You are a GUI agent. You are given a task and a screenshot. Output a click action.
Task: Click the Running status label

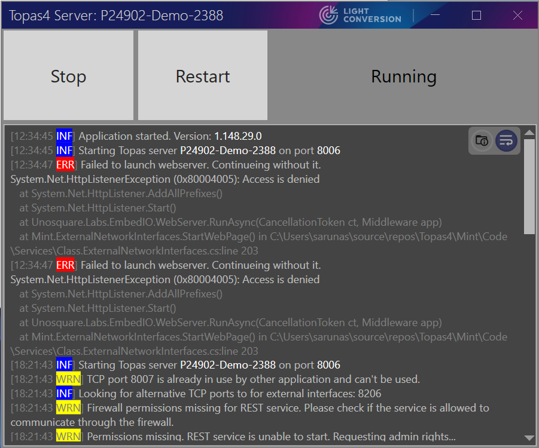[x=404, y=76]
